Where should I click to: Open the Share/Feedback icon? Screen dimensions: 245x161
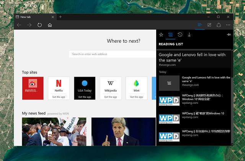click(x=219, y=25)
